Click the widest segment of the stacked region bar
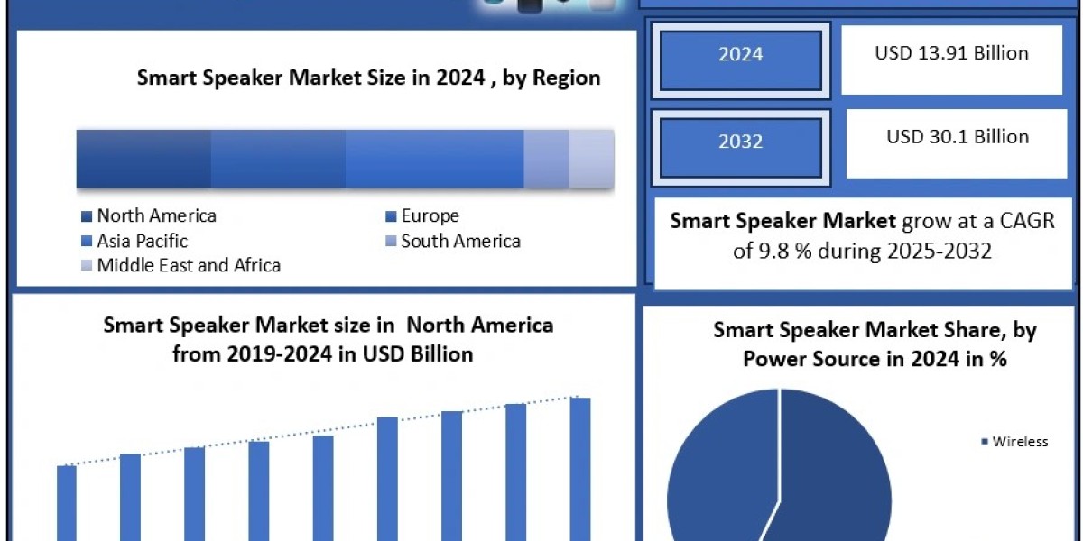 (434, 159)
